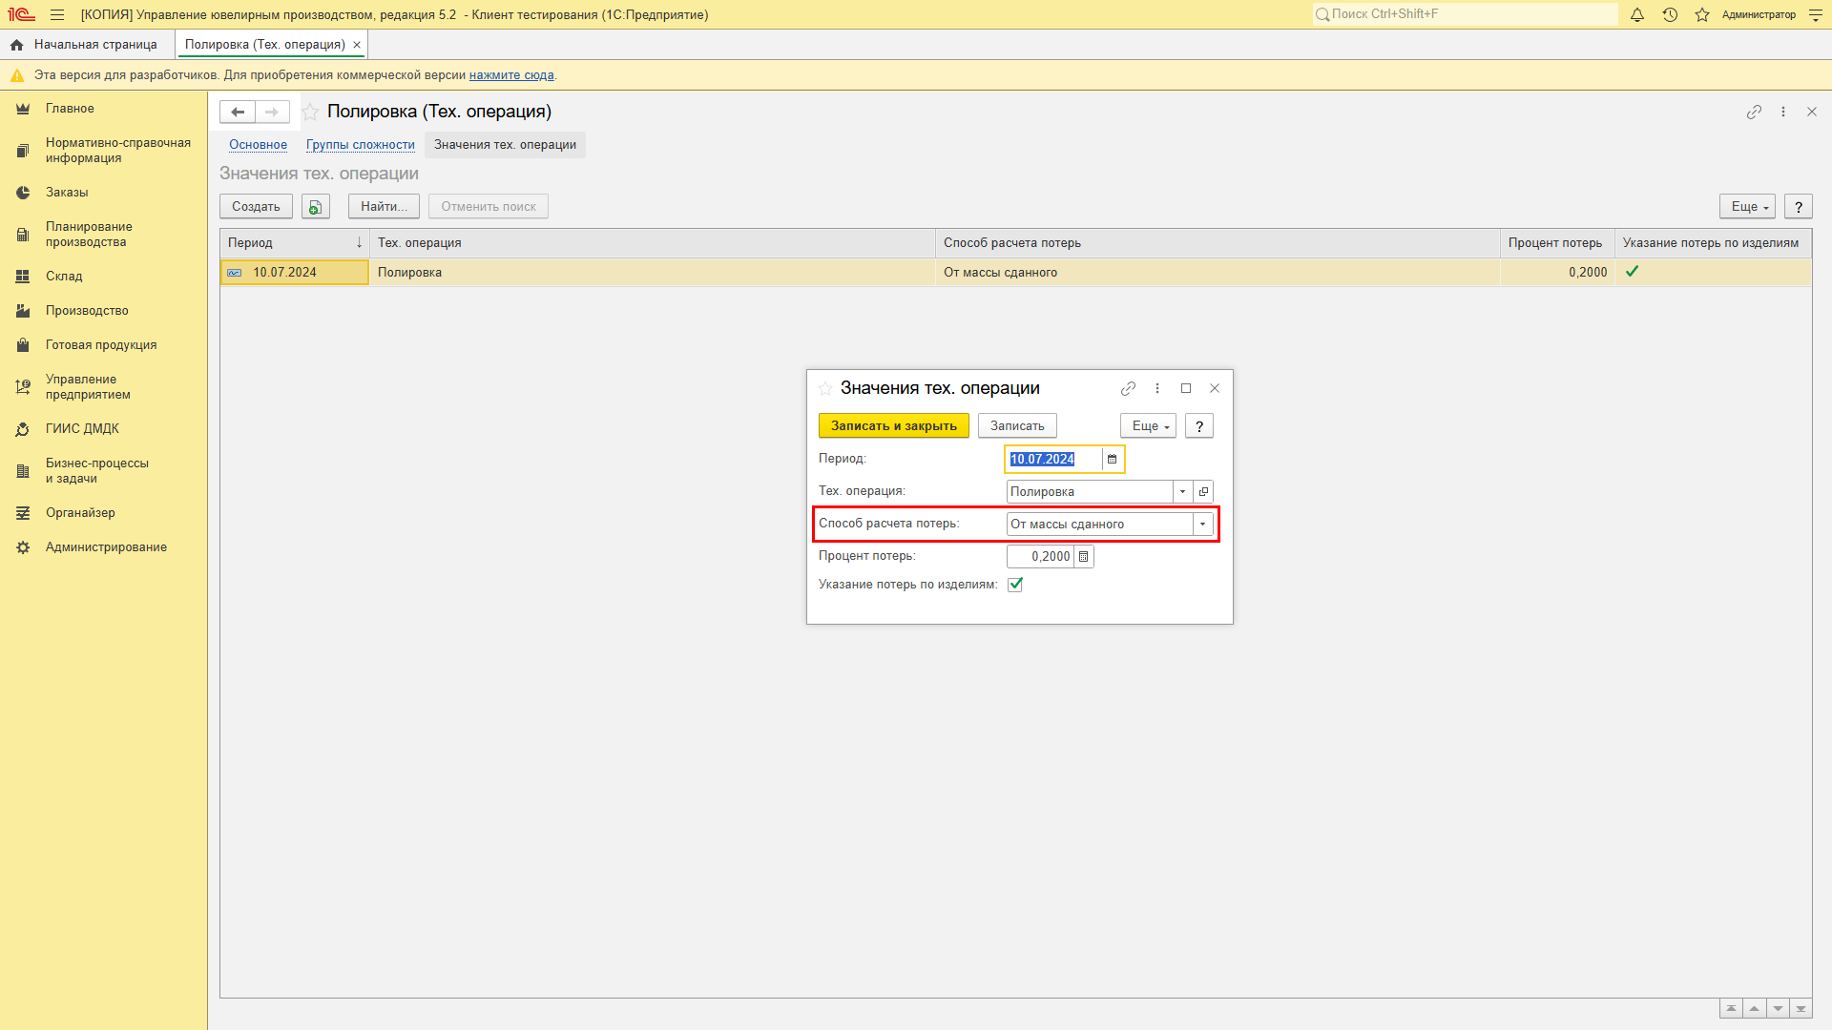
Task: Switch to Начальная страница tab
Action: point(86,45)
